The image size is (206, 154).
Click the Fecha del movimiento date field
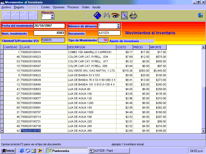pyautogui.click(x=49, y=26)
